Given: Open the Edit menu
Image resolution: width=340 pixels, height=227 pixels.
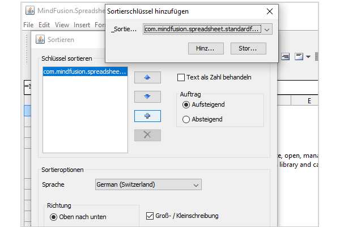Looking at the screenshot, I should pos(44,25).
